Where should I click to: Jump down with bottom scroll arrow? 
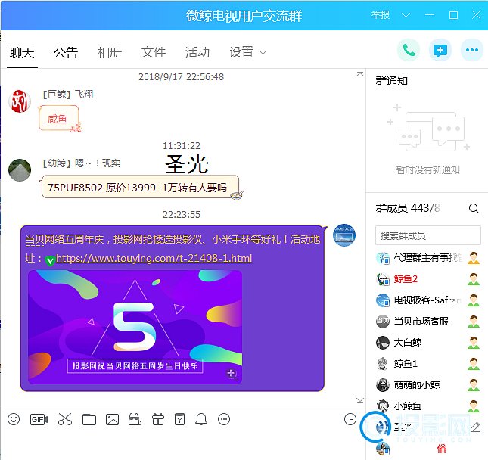[360, 400]
